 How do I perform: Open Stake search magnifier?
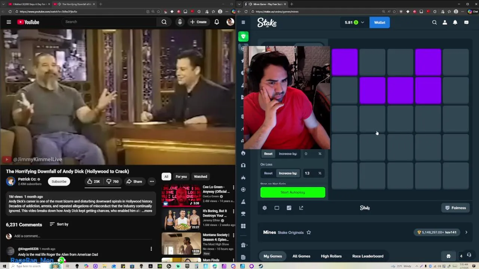click(x=434, y=22)
